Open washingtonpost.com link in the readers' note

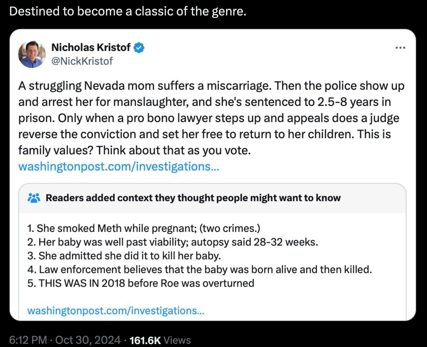(x=116, y=310)
